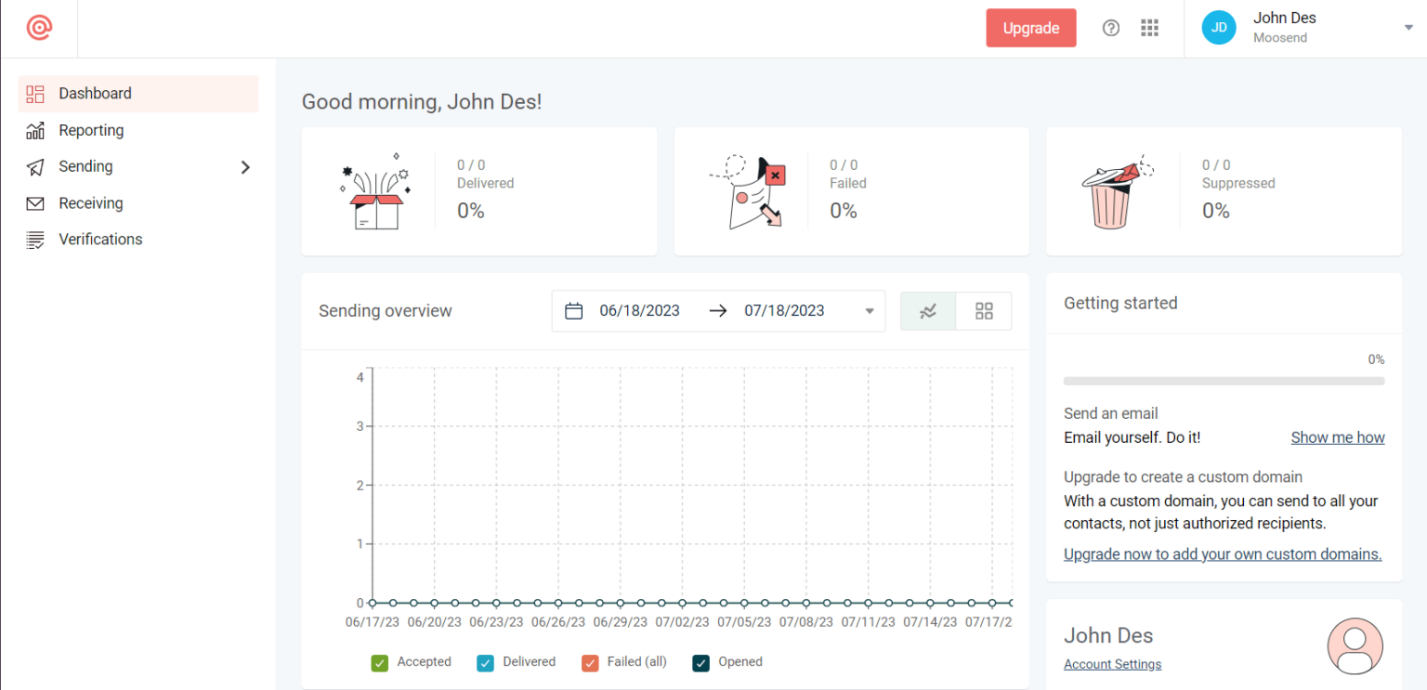Expand the Sending sidebar section
This screenshot has width=1427, height=690.
245,166
